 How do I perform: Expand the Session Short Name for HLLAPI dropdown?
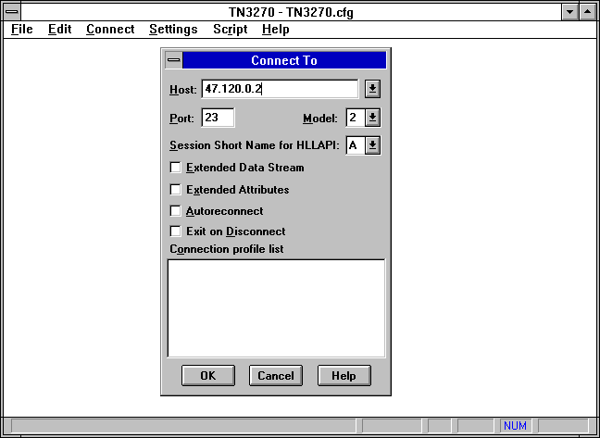pyautogui.click(x=372, y=145)
